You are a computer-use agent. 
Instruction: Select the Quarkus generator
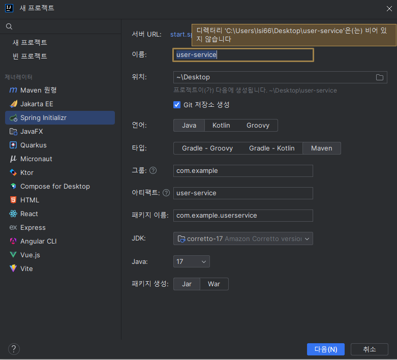click(x=60, y=145)
